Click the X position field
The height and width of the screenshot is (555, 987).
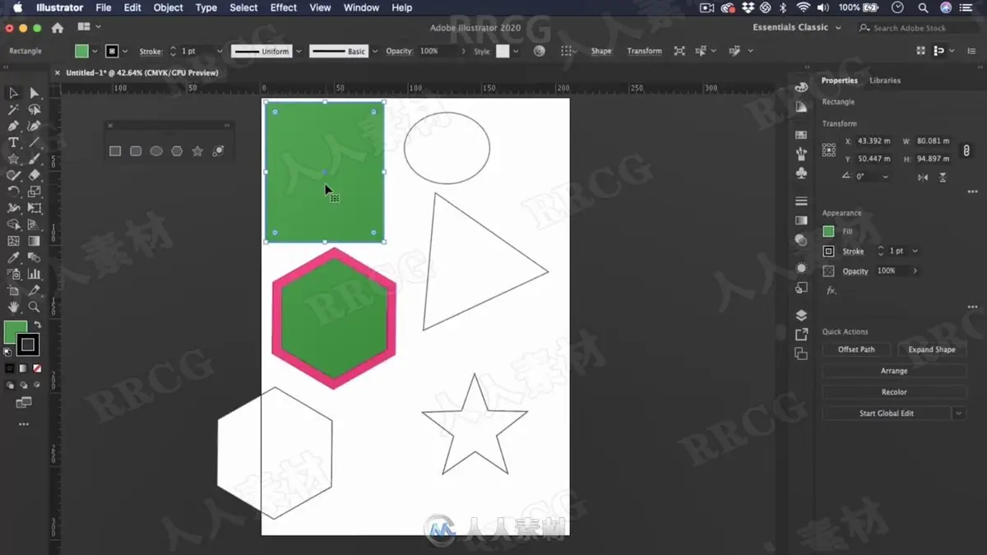[873, 141]
